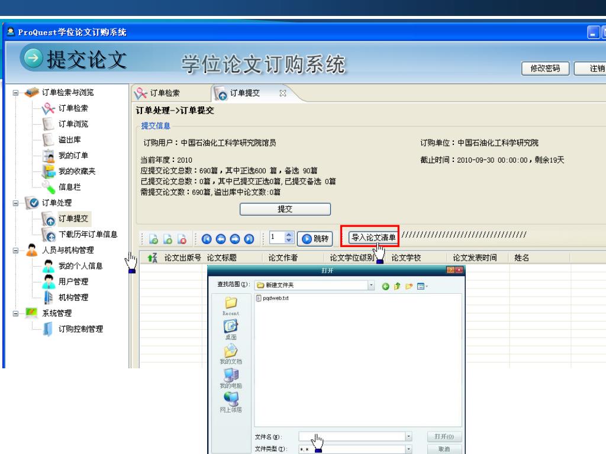Sort by the 姓名 column header
Screen dimensions: 606x454
(x=522, y=258)
